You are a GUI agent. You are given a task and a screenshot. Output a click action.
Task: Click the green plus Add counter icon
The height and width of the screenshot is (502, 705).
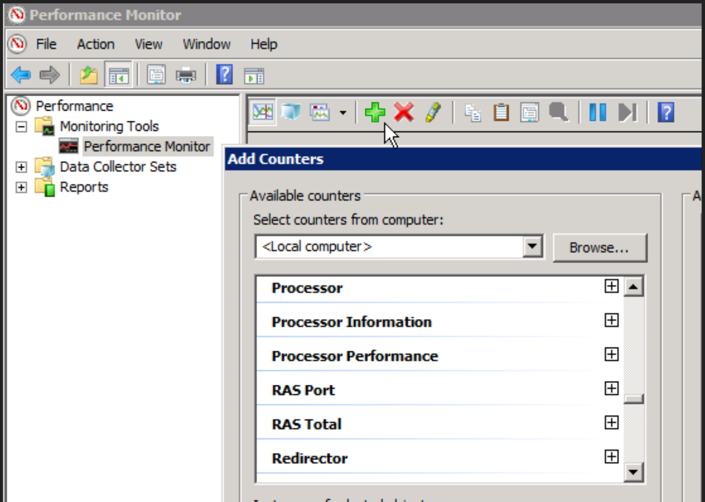pos(374,112)
